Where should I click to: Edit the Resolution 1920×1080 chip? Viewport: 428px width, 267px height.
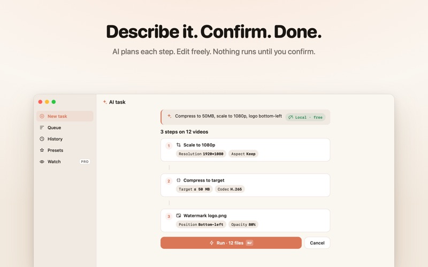point(201,154)
